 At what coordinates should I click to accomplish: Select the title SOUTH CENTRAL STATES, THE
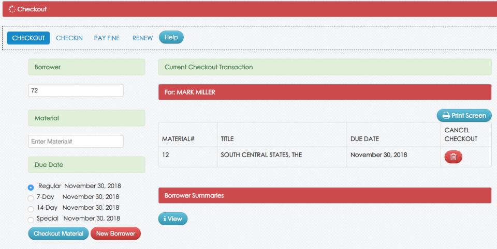(261, 154)
